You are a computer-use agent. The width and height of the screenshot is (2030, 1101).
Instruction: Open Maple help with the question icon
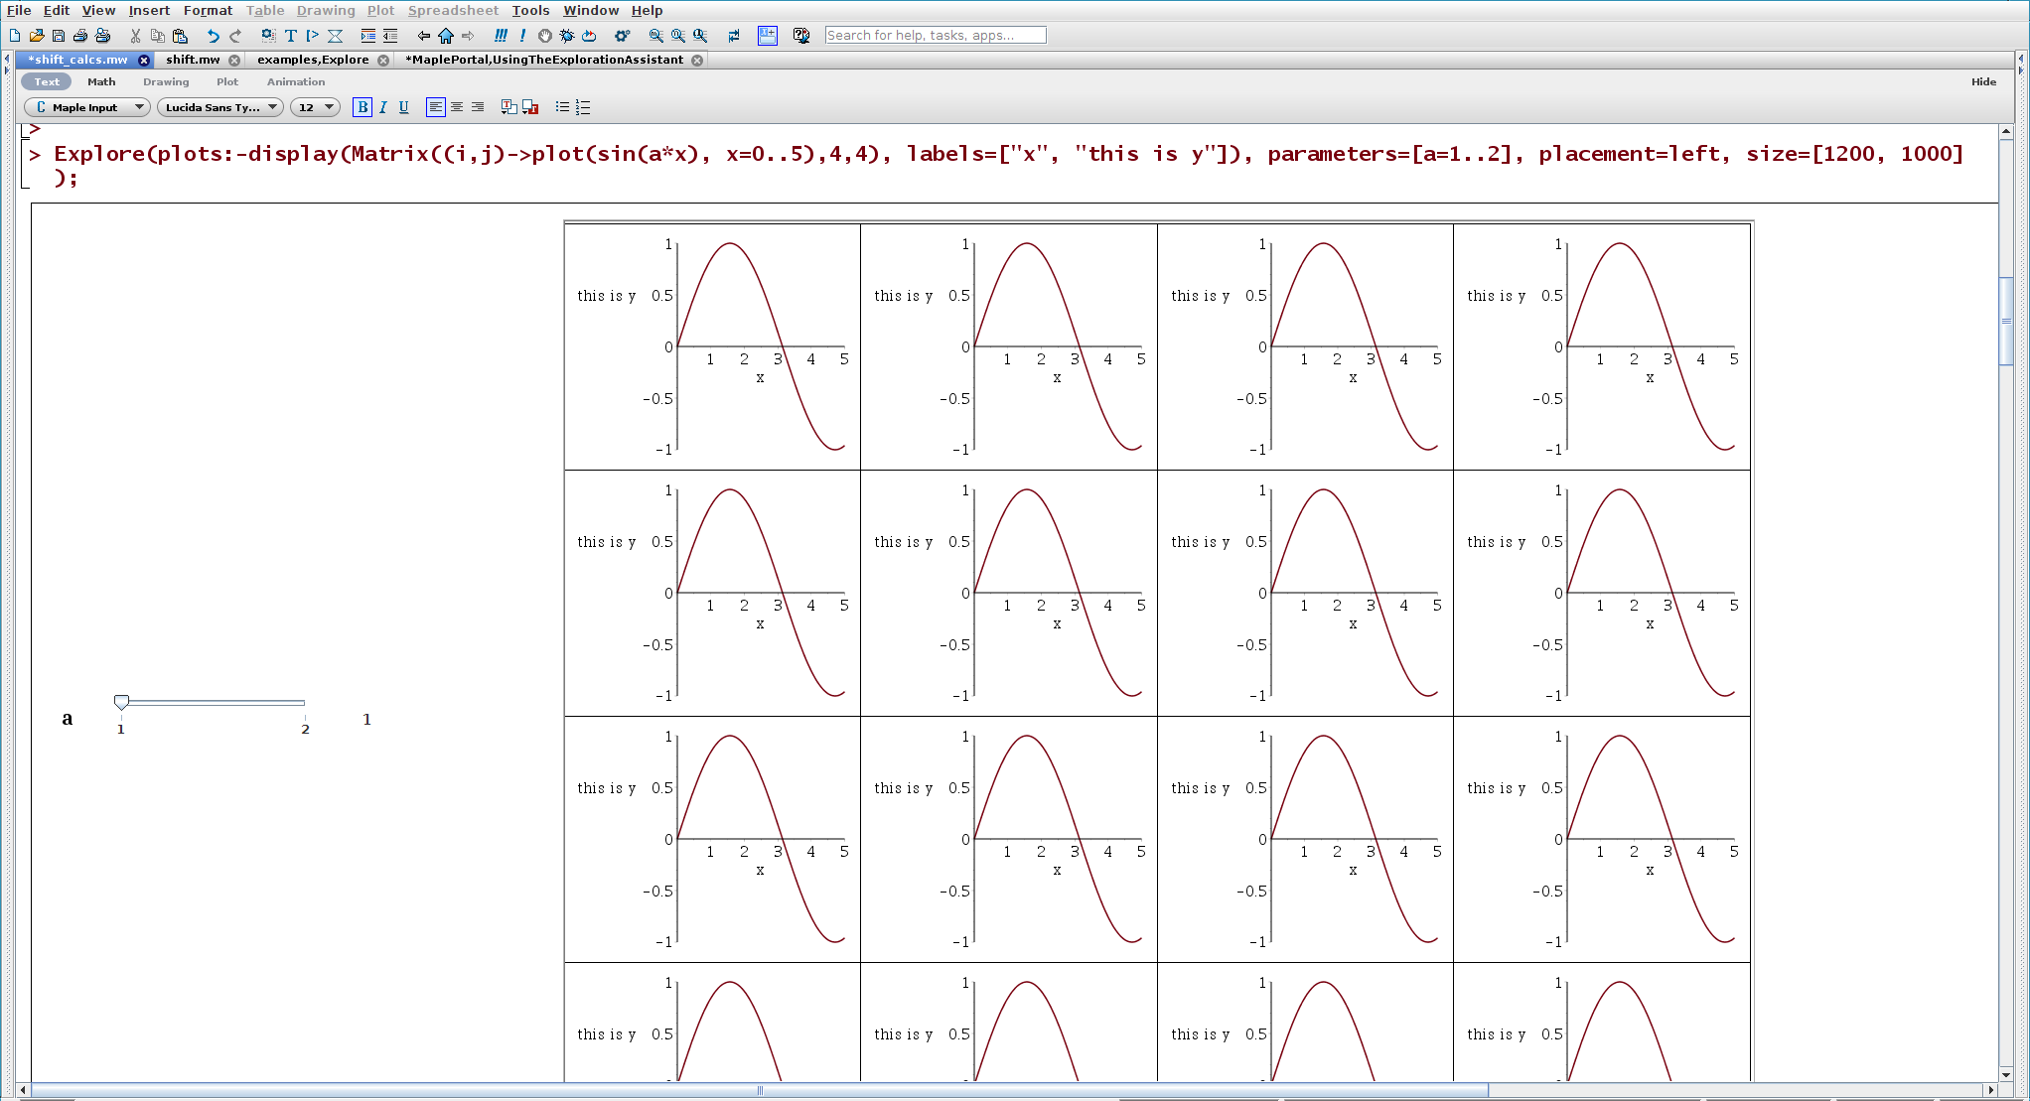(801, 36)
